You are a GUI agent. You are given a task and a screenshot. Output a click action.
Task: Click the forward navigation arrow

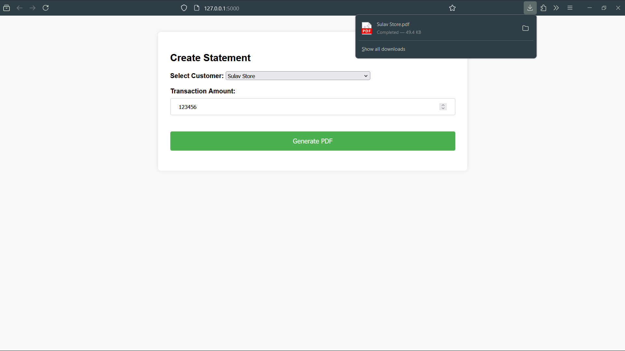point(33,8)
